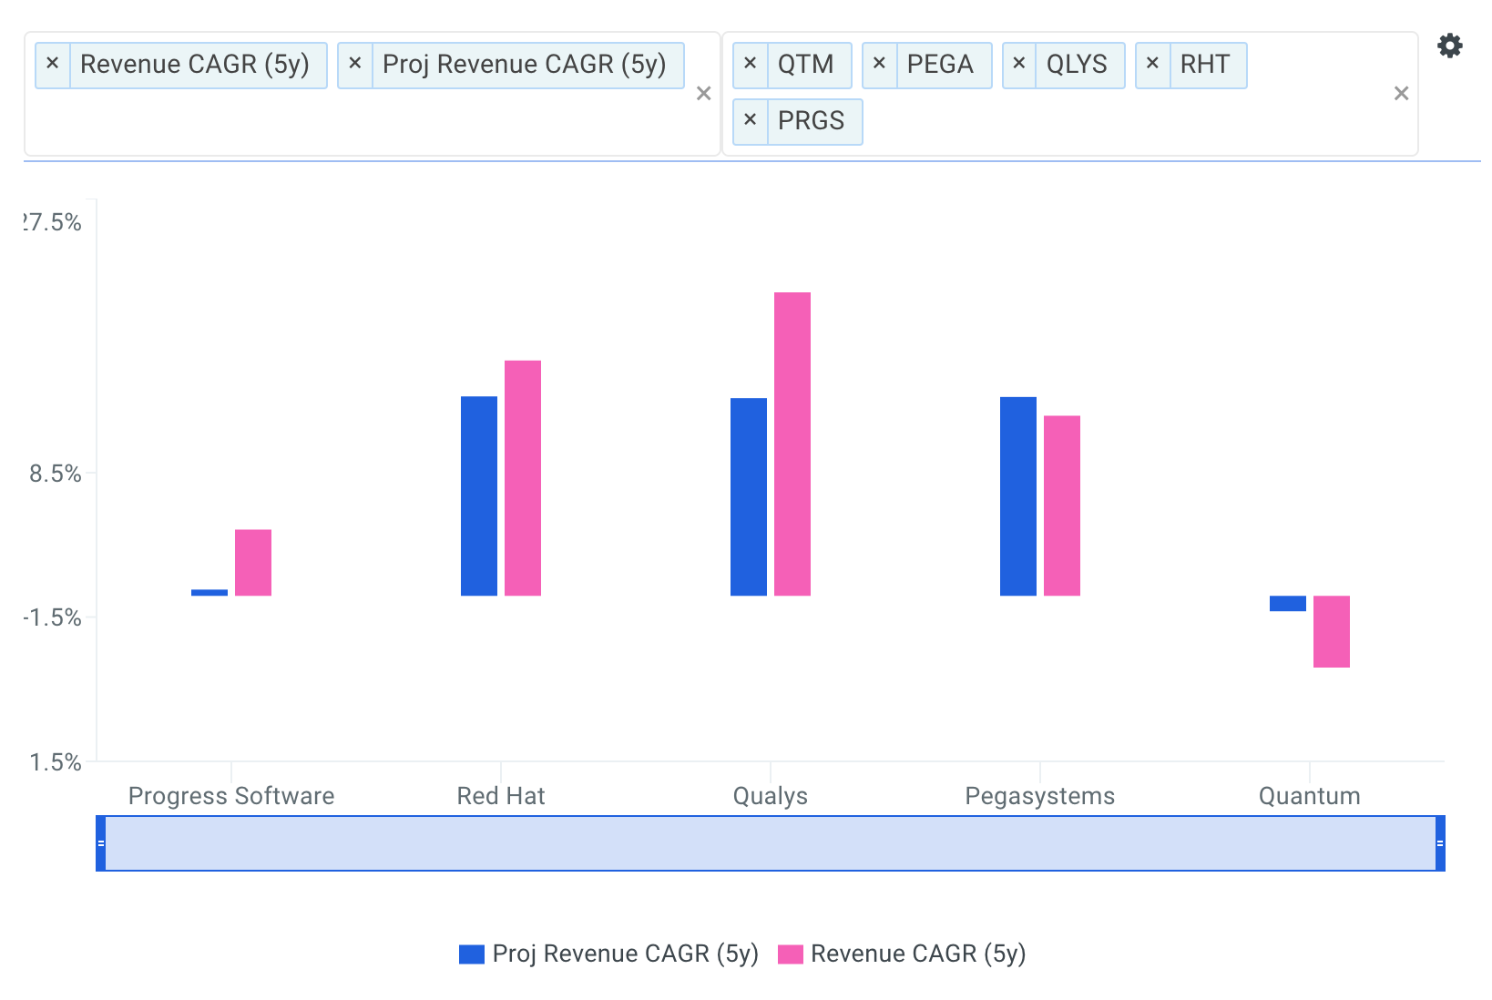Click the Quantum axis label
The height and width of the screenshot is (1000, 1492).
[1310, 796]
